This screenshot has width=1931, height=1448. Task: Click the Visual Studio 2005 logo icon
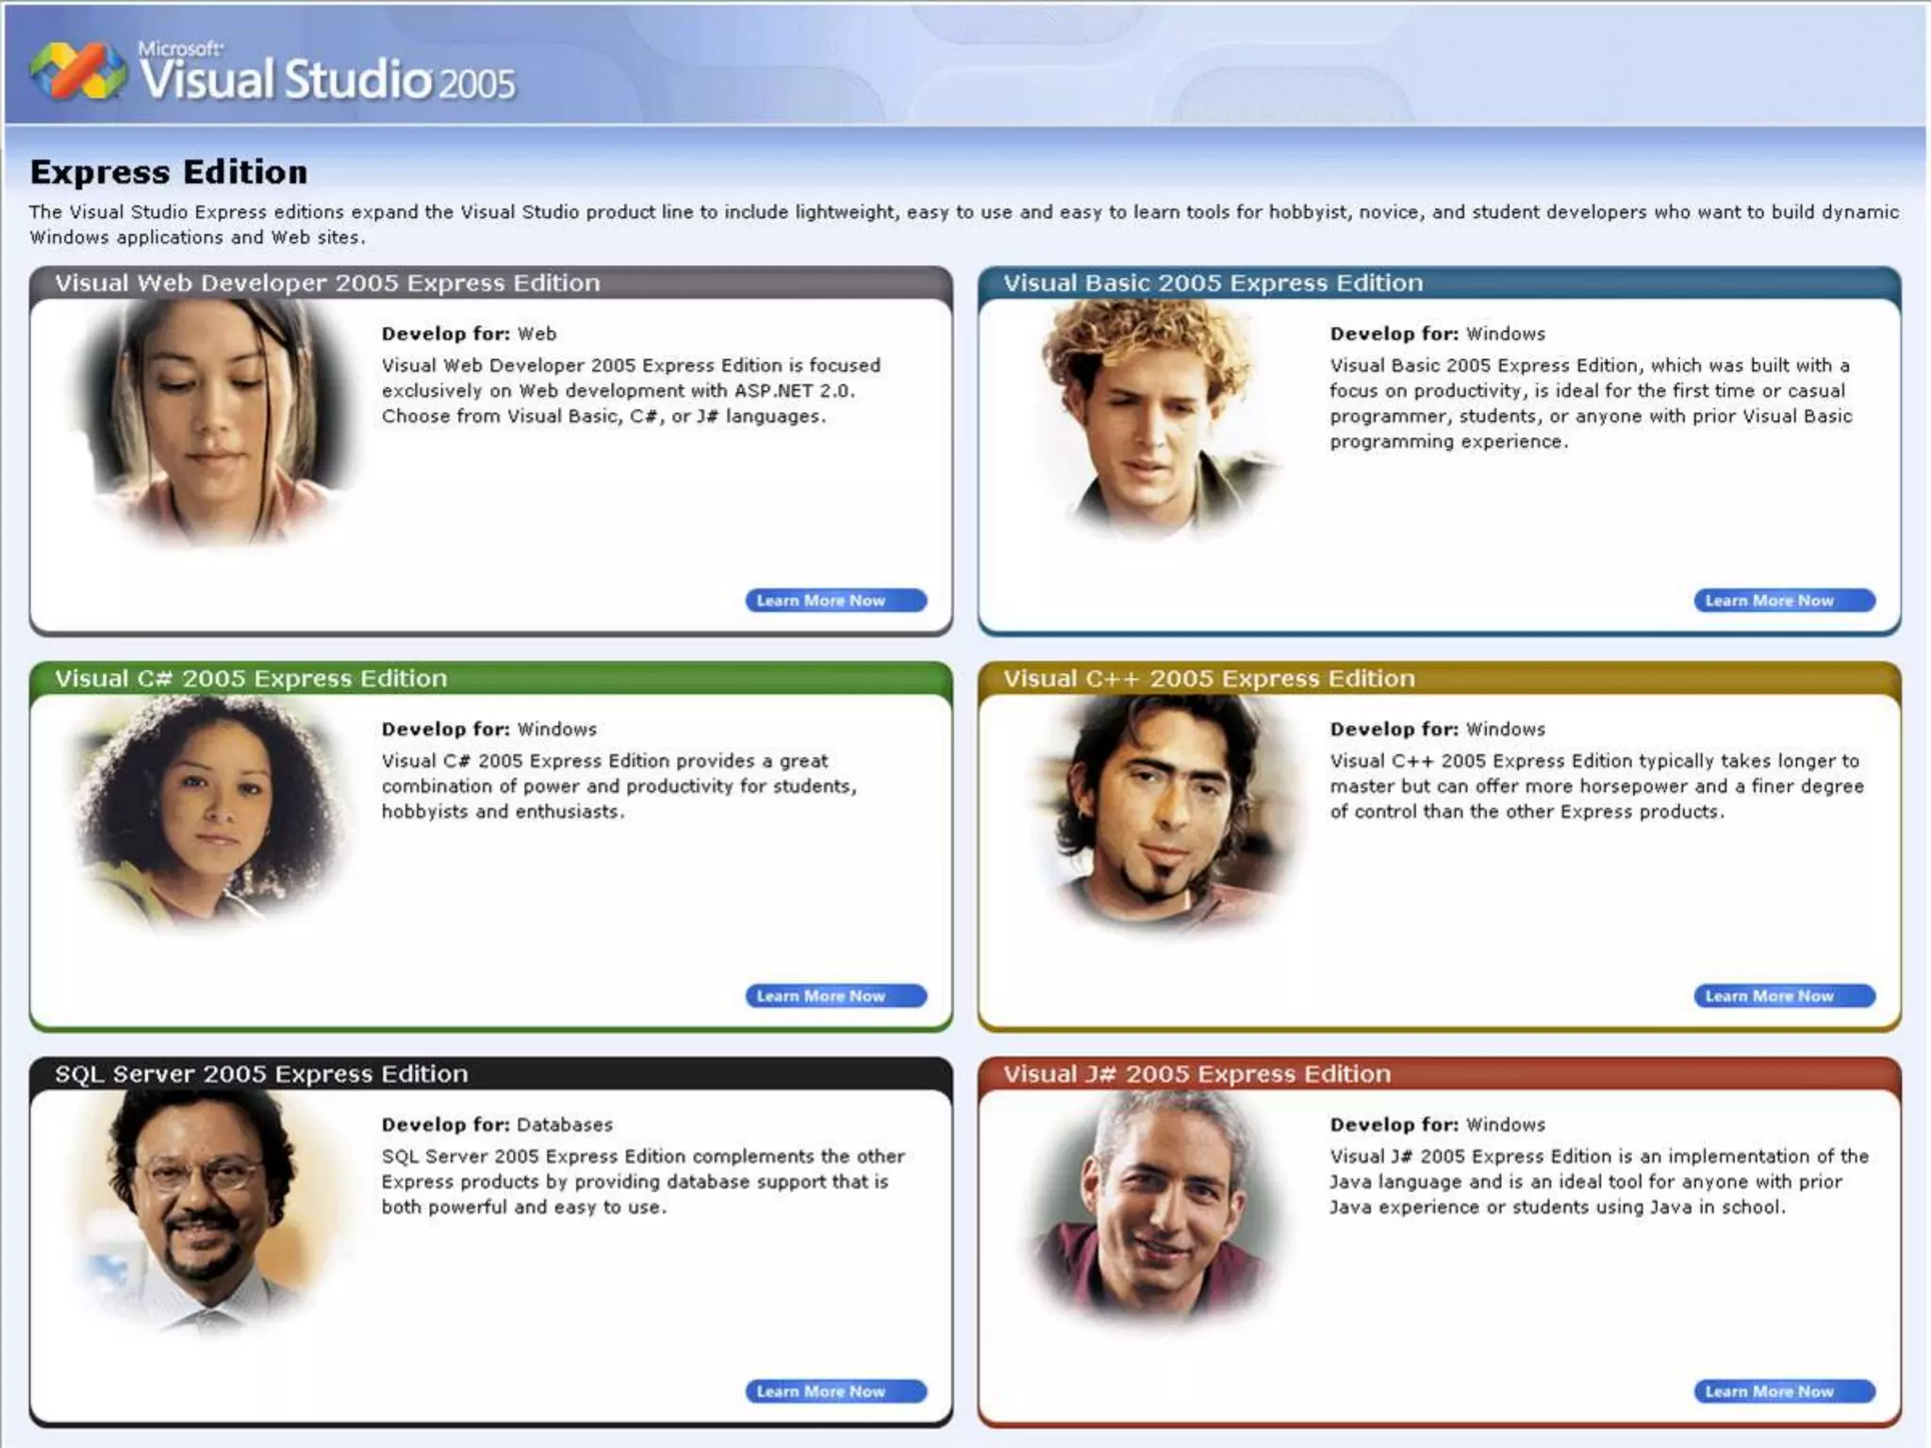(x=77, y=72)
